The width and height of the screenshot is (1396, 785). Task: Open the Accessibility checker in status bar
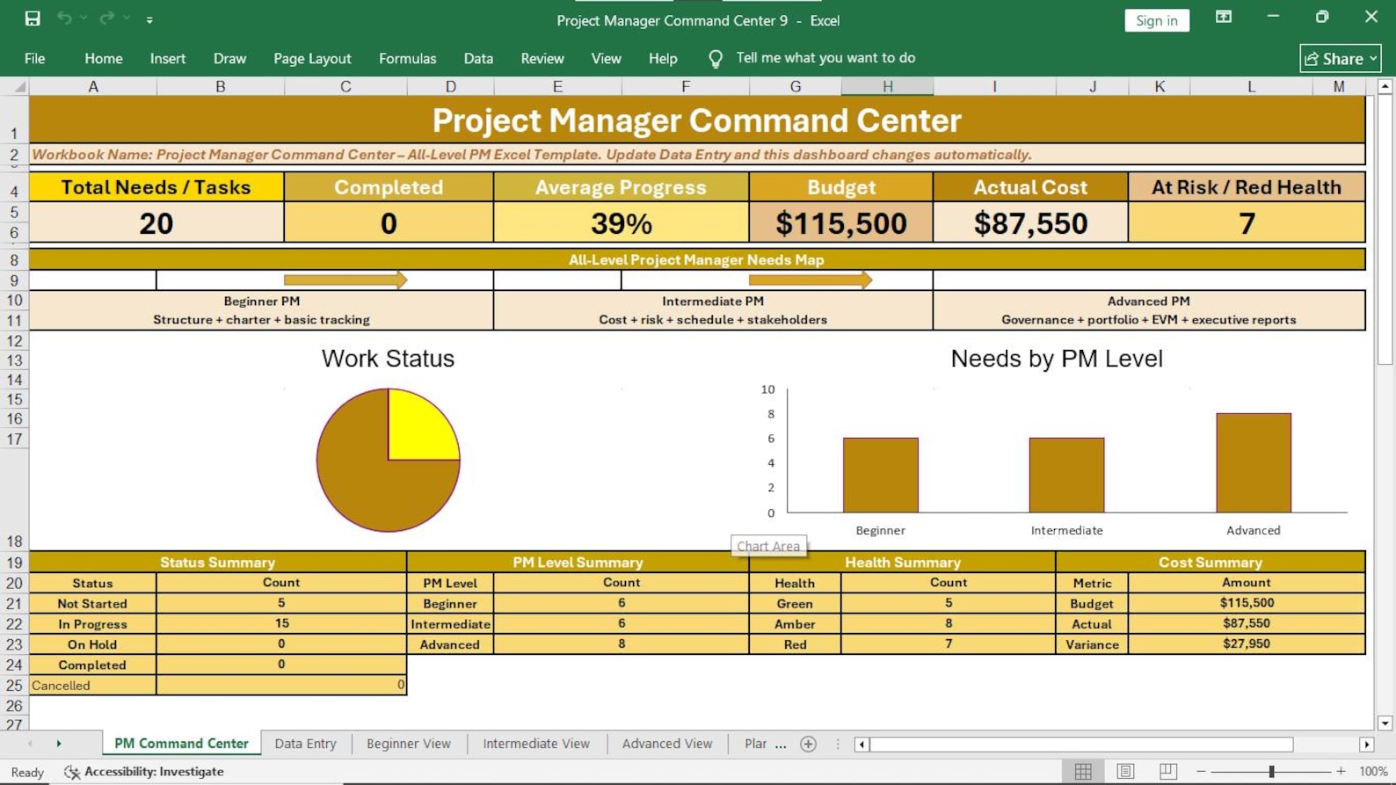pyautogui.click(x=144, y=772)
